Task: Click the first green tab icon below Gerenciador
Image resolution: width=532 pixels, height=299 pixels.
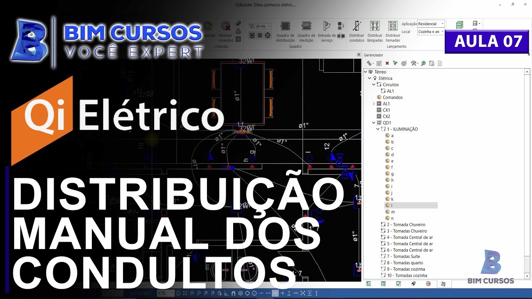Action: coord(368,284)
